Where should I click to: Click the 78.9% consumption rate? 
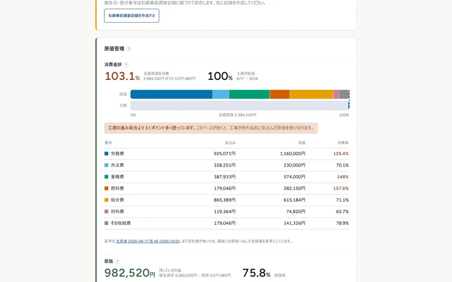[343, 223]
